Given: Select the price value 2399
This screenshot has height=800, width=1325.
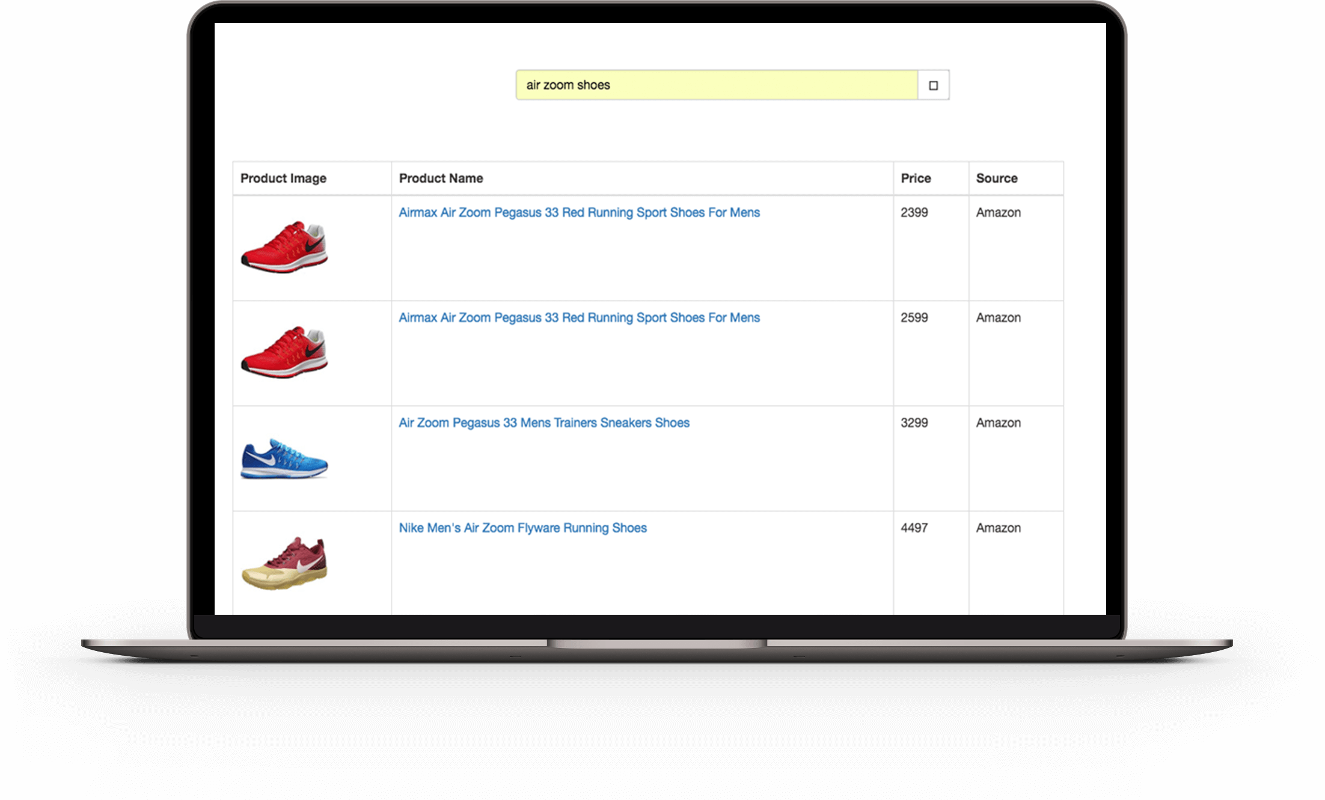Looking at the screenshot, I should pyautogui.click(x=914, y=212).
